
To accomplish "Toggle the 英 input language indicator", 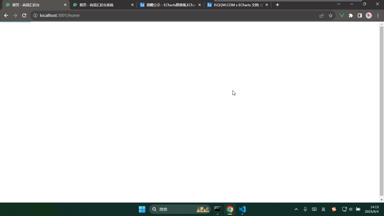I will 324,209.
